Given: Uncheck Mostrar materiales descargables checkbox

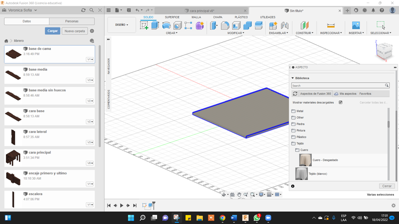Looking at the screenshot, I should [x=340, y=103].
